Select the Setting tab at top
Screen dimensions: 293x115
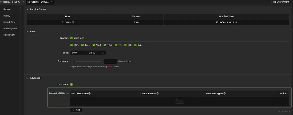point(40,2)
